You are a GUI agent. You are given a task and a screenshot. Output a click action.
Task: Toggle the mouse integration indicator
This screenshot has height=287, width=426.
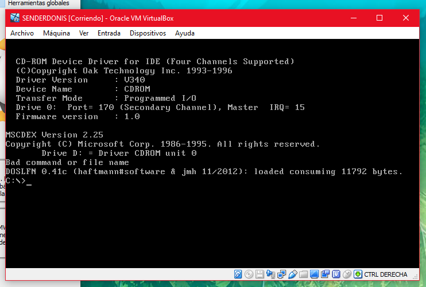(x=347, y=274)
